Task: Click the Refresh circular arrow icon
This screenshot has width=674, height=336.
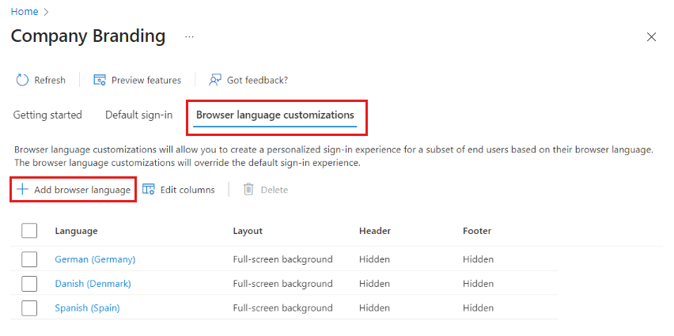Action: point(22,80)
